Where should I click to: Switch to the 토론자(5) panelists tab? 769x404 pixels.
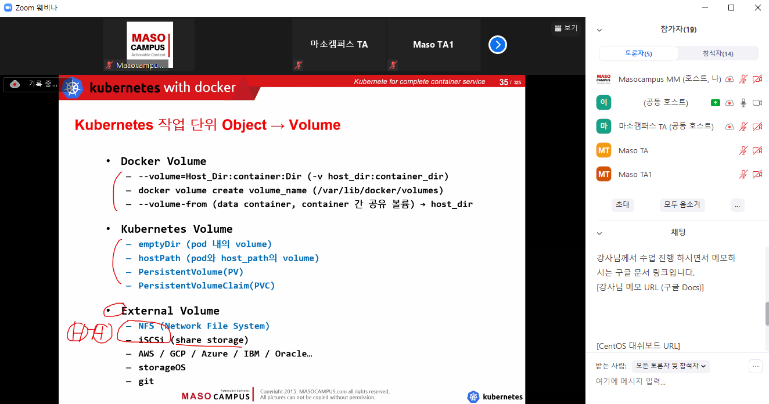(x=638, y=53)
